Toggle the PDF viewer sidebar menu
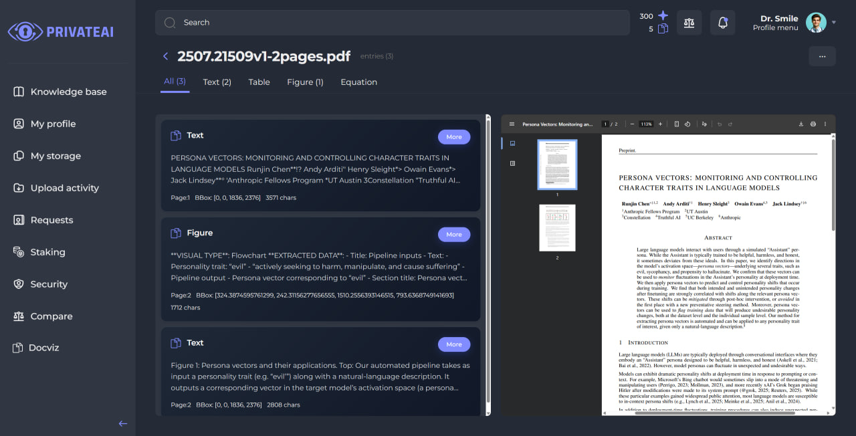856x436 pixels. click(512, 124)
